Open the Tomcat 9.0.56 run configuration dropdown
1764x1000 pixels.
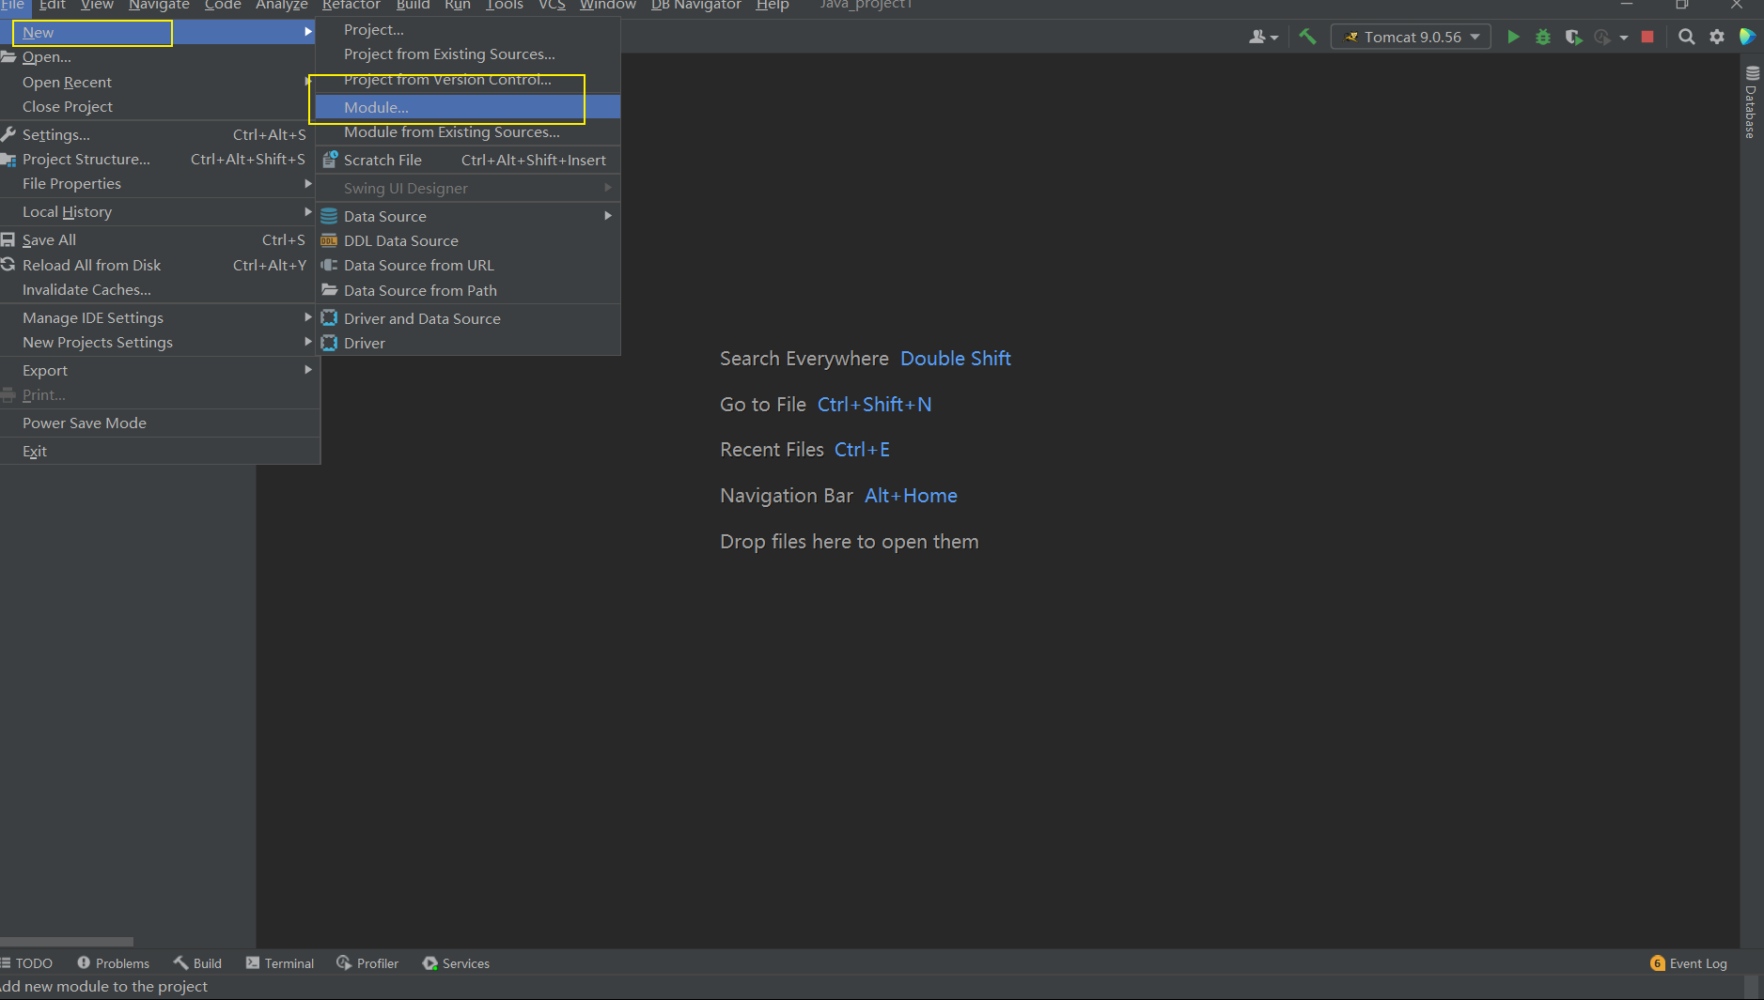[1412, 37]
